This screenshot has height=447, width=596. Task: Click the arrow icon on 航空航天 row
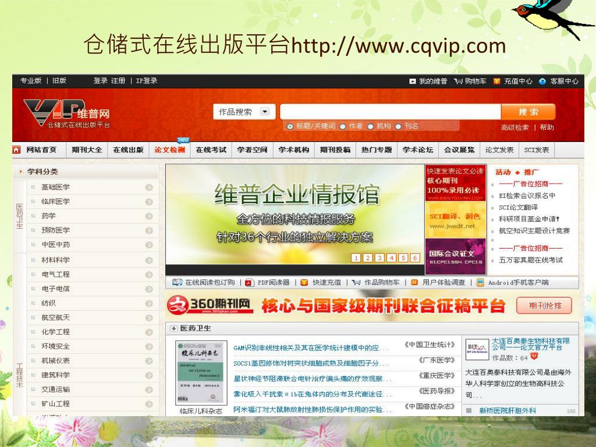click(149, 318)
